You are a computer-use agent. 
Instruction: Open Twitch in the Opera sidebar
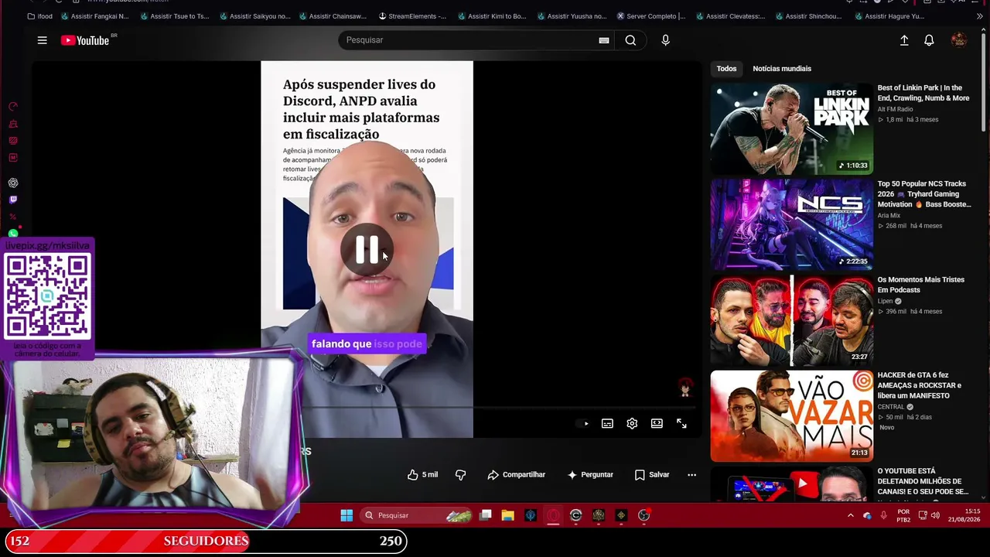[x=13, y=200]
